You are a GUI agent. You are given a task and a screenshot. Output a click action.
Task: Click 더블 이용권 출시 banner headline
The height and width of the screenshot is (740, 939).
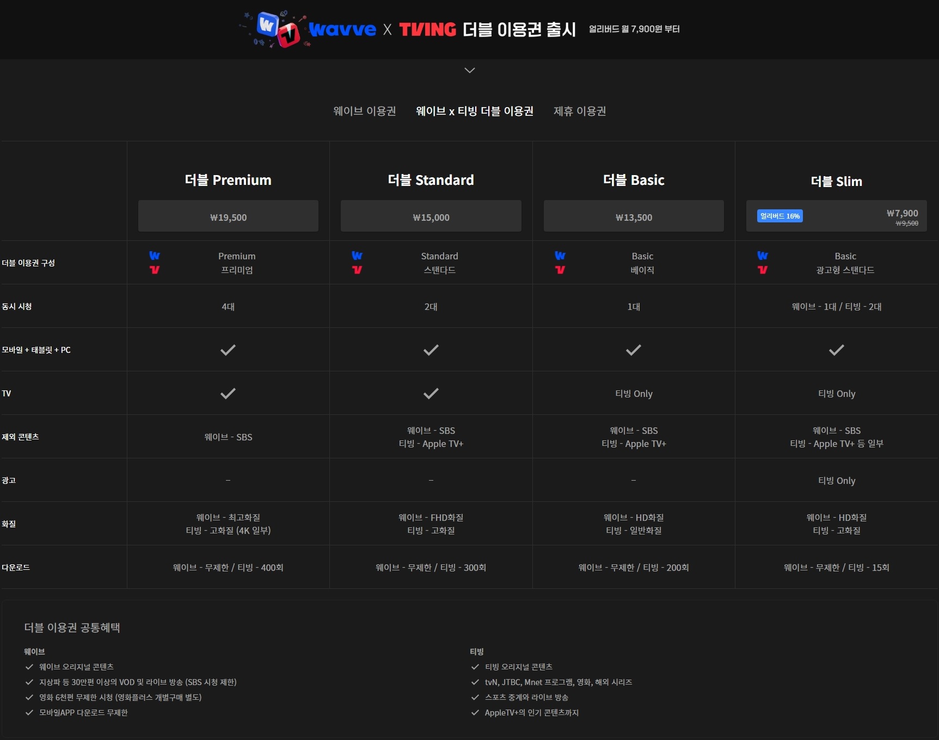519,29
